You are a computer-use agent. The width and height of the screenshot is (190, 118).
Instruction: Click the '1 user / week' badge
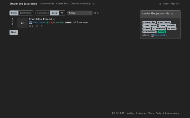click(164, 22)
